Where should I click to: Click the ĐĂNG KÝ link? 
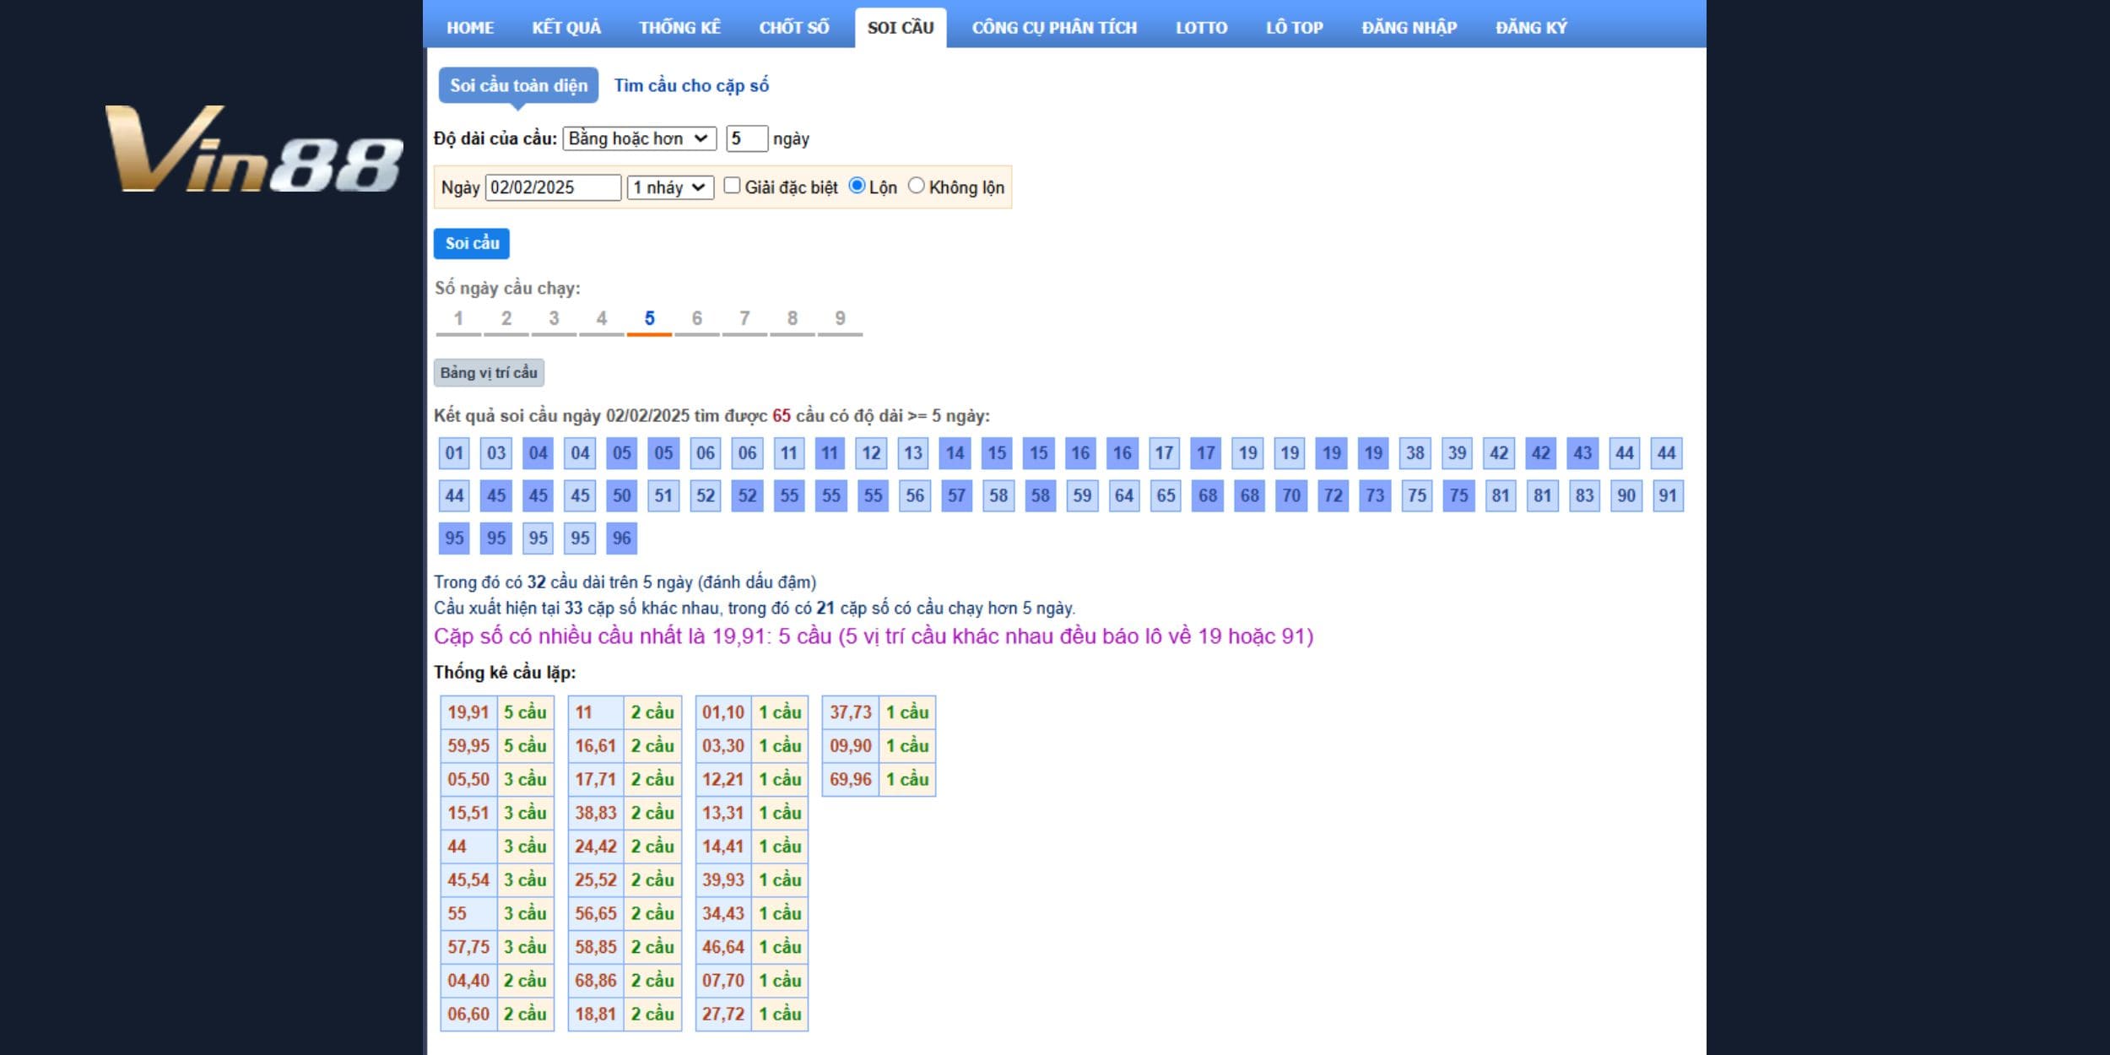coord(1531,28)
